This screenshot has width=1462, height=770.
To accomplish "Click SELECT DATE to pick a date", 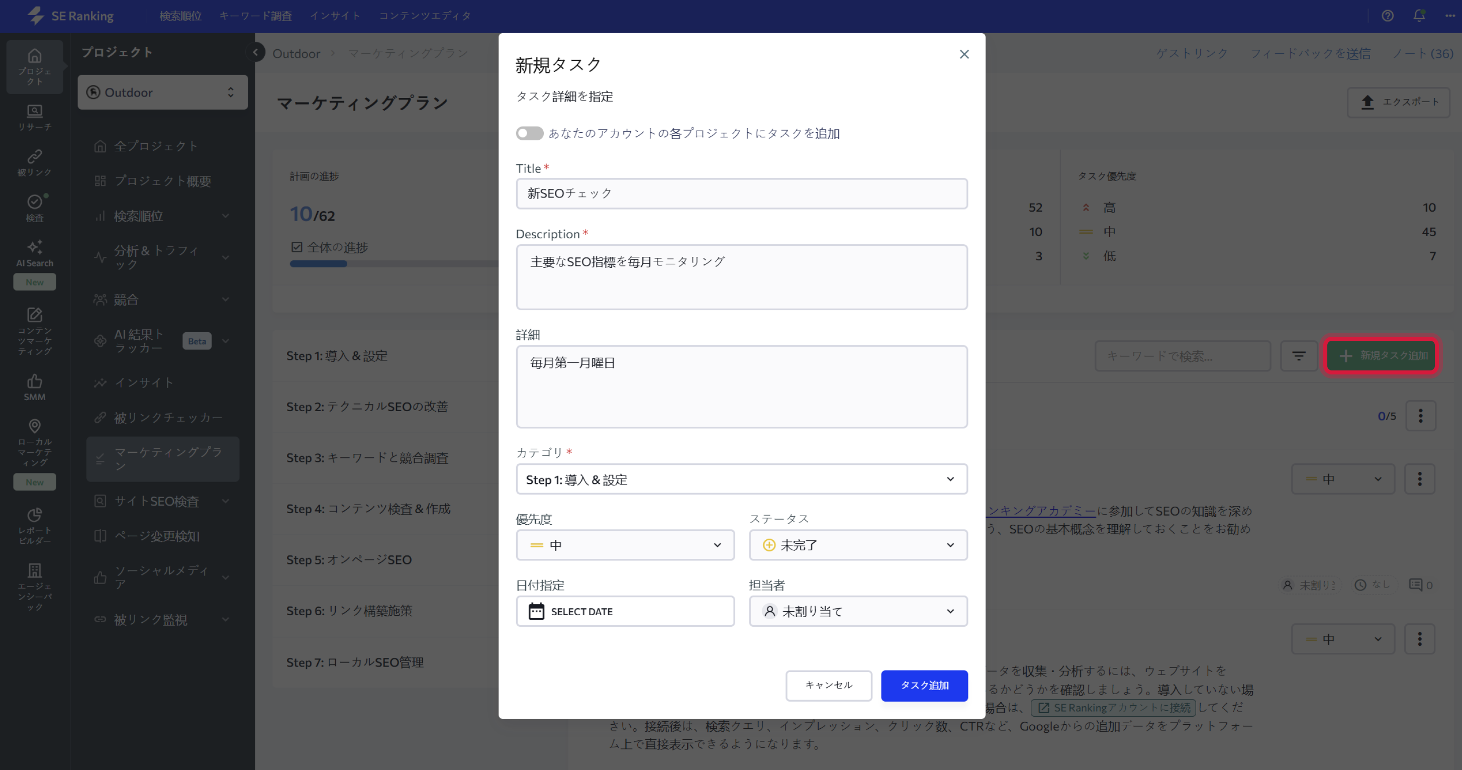I will 624,611.
